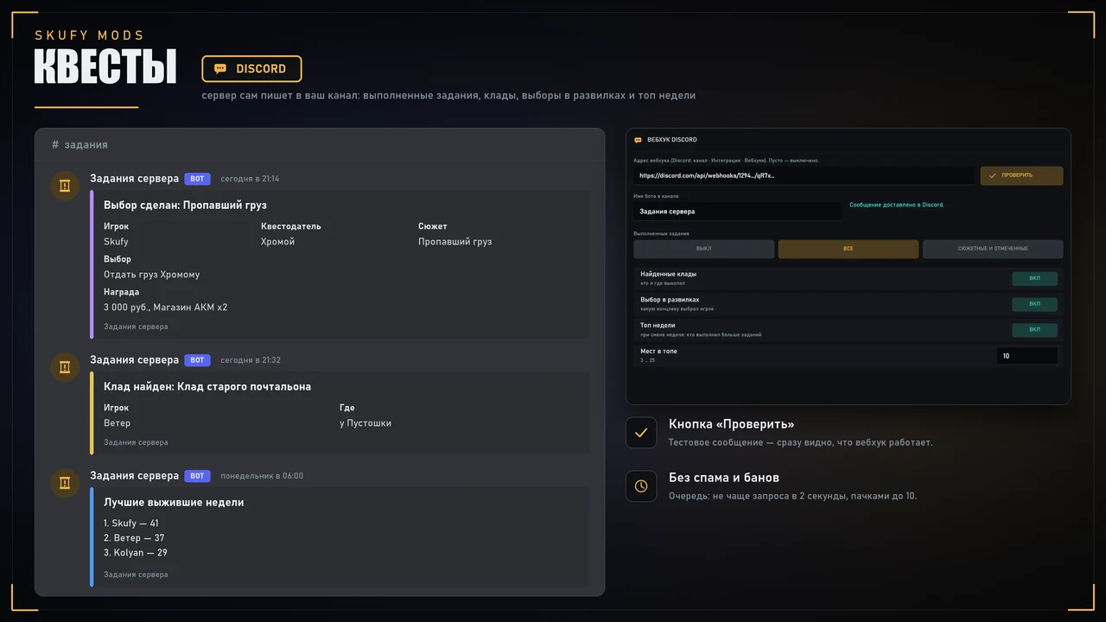Click value Отдать груз Хромому

(152, 275)
